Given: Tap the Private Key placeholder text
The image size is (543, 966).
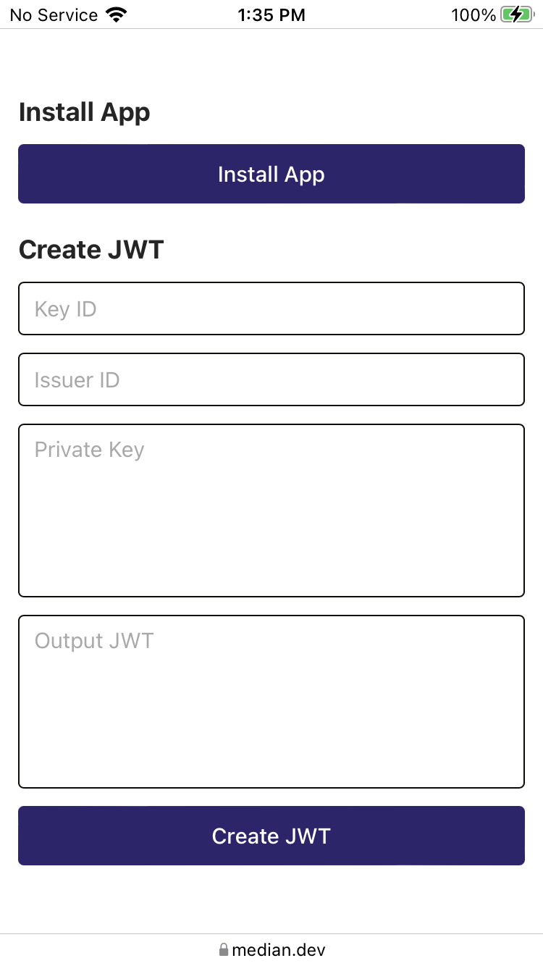Looking at the screenshot, I should [89, 449].
